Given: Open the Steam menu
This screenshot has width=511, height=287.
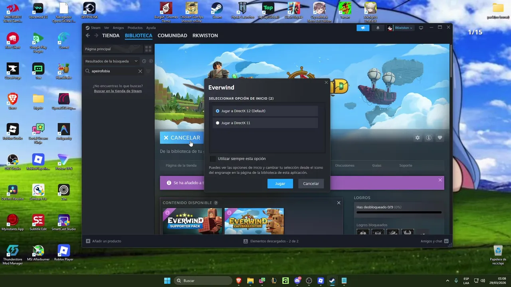Looking at the screenshot, I should (95, 28).
